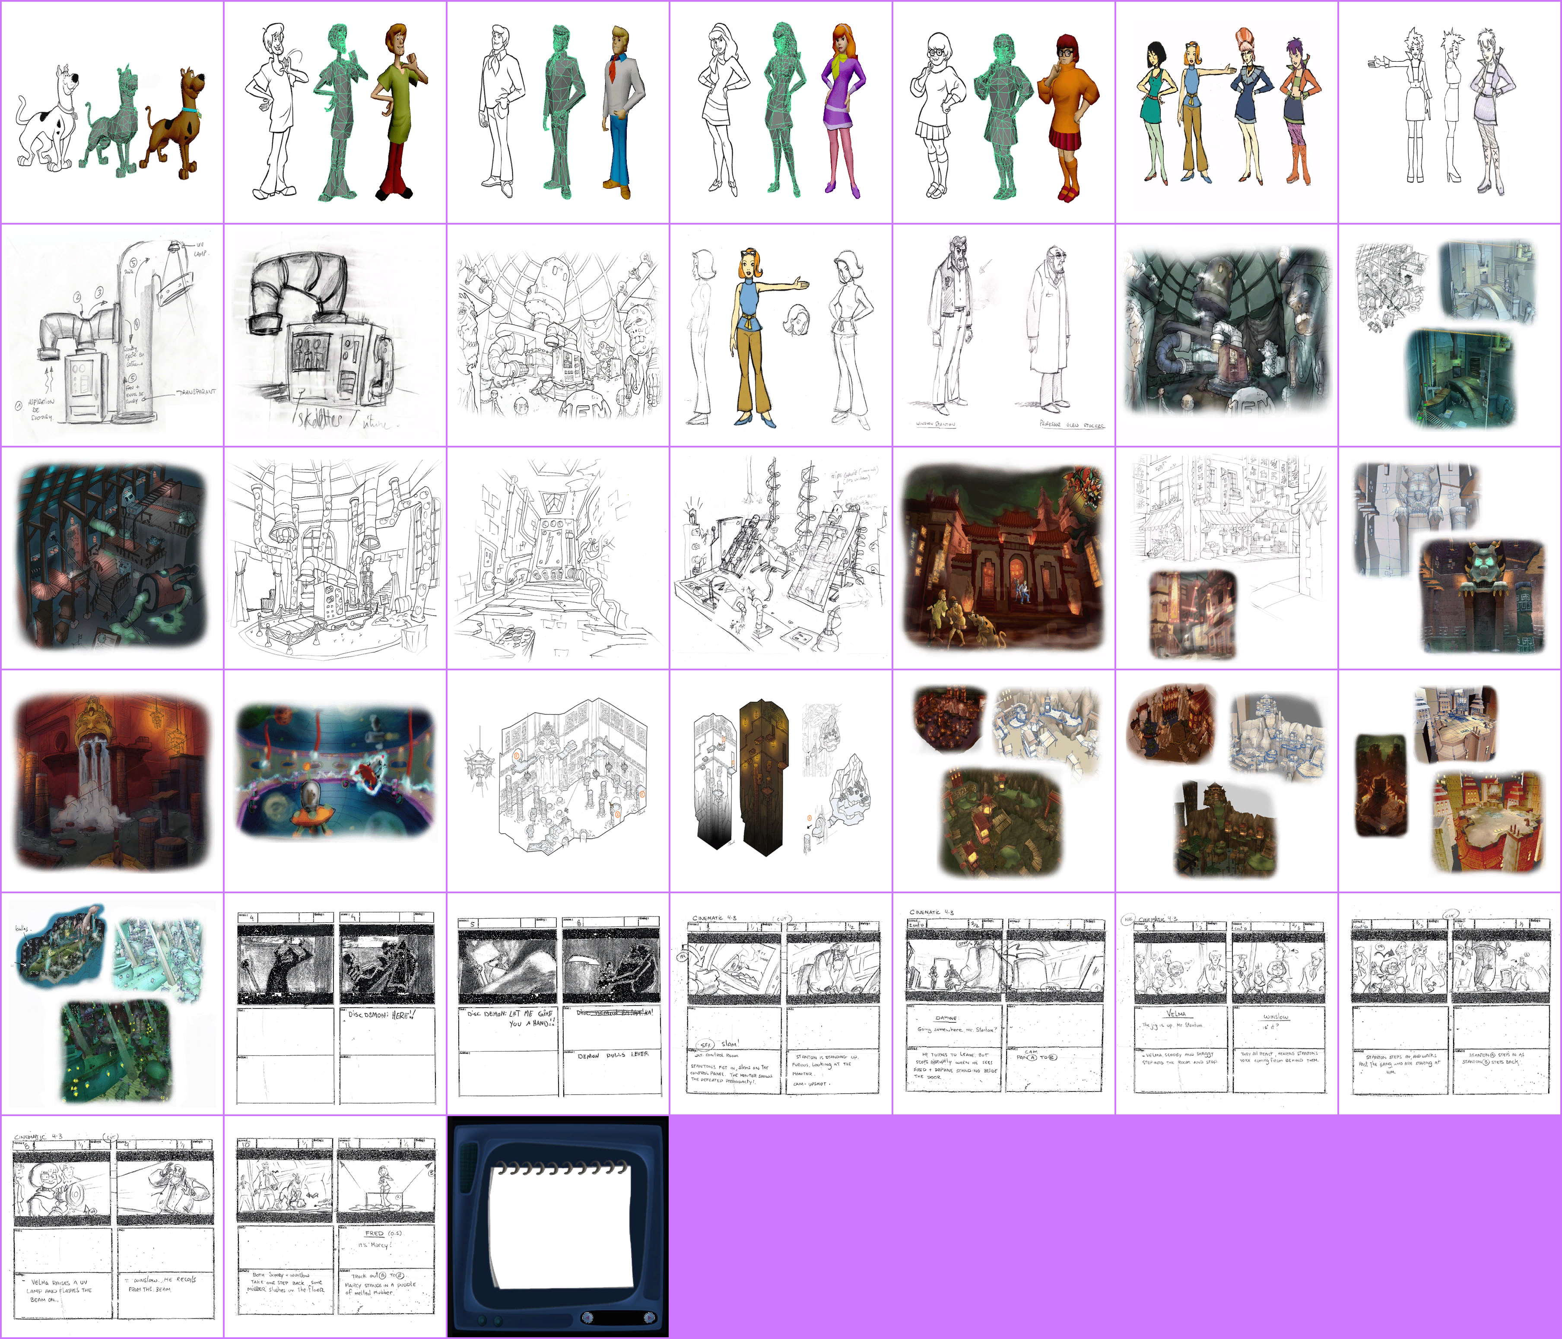Select the Fred It's Marcy storyboard

point(335,1228)
